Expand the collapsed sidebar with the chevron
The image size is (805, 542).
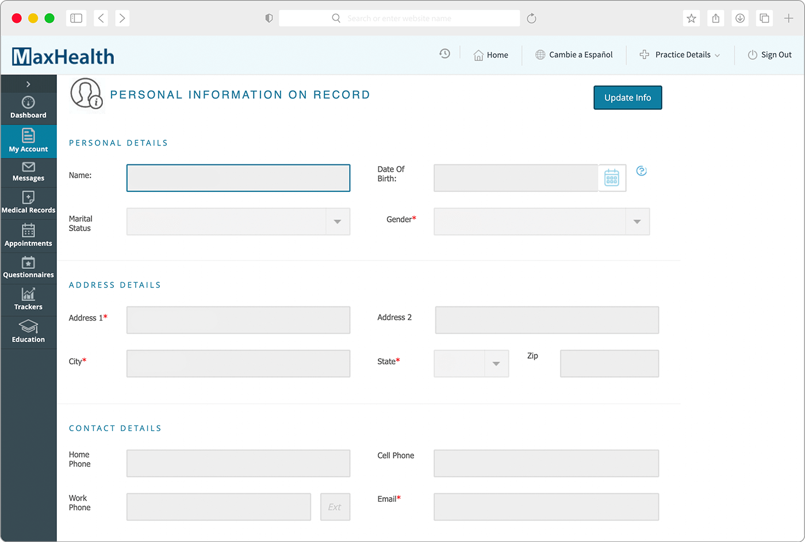click(28, 84)
